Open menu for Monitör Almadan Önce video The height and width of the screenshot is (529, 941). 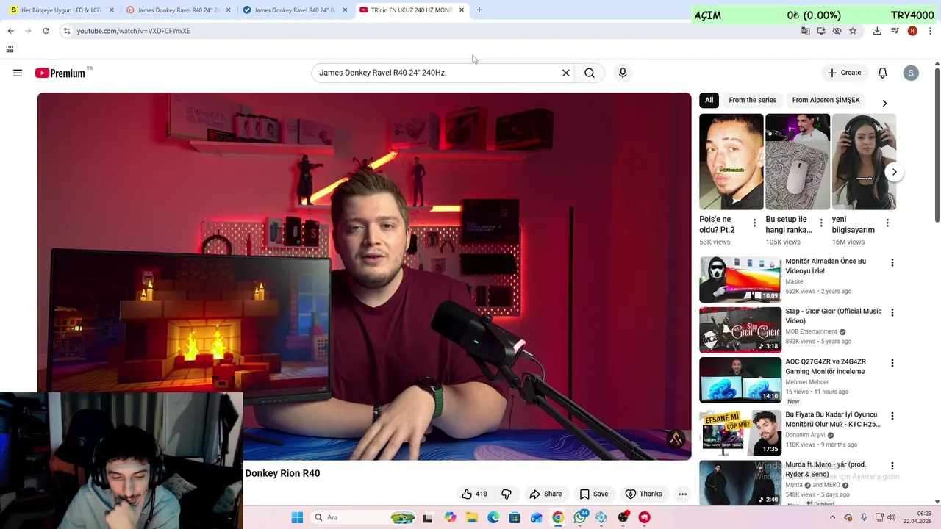point(892,263)
